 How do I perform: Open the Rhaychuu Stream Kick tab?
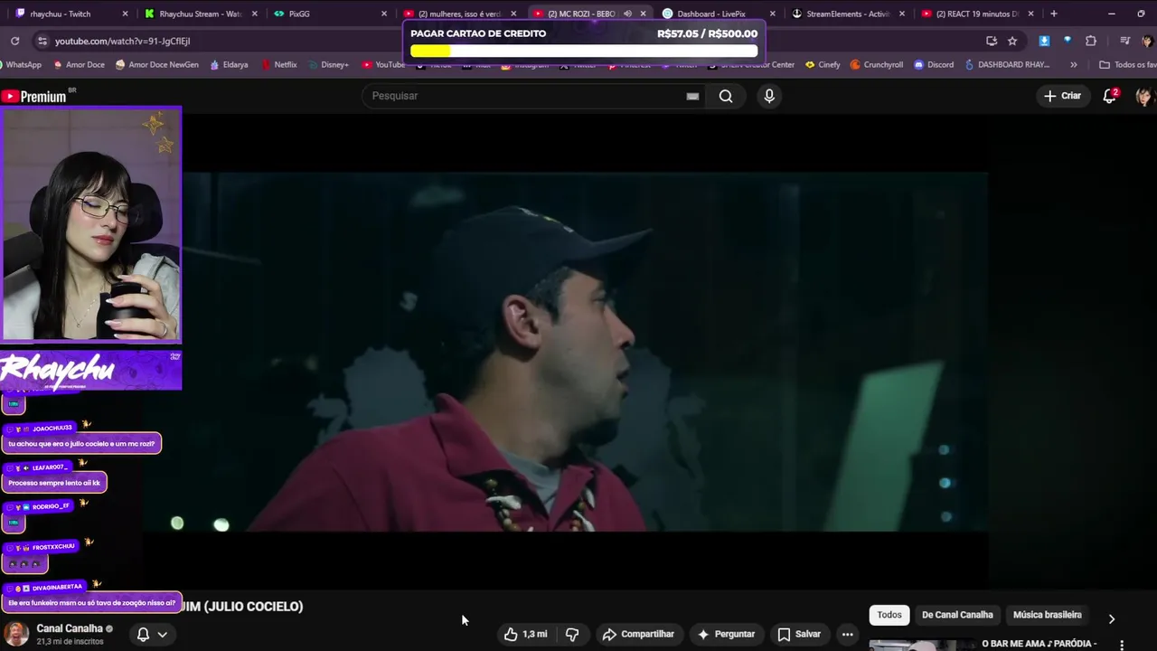201,14
